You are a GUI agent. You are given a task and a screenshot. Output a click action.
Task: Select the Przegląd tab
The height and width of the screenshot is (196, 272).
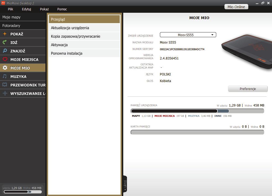pos(84,19)
